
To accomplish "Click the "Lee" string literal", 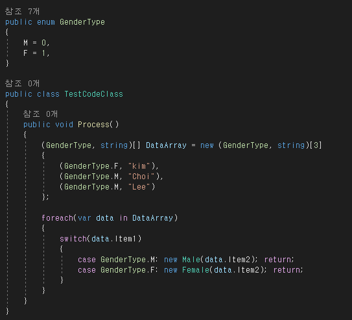I will coord(139,187).
